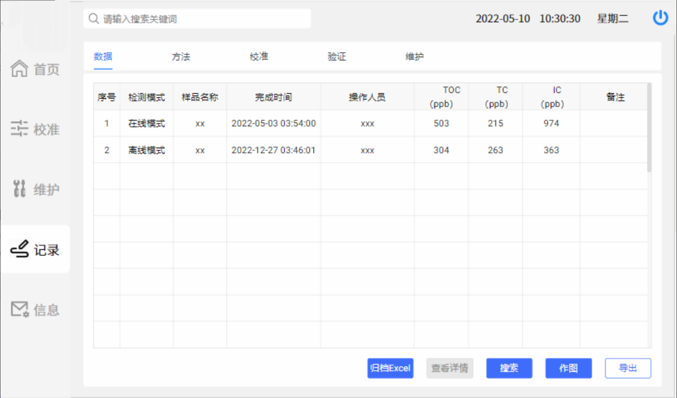Open the 维护 tools sidebar icon
Screen dimensions: 677x398
click(x=20, y=189)
